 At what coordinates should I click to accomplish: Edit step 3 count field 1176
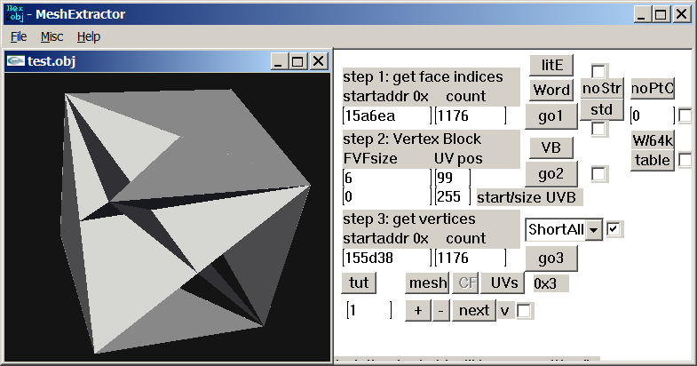tap(471, 258)
